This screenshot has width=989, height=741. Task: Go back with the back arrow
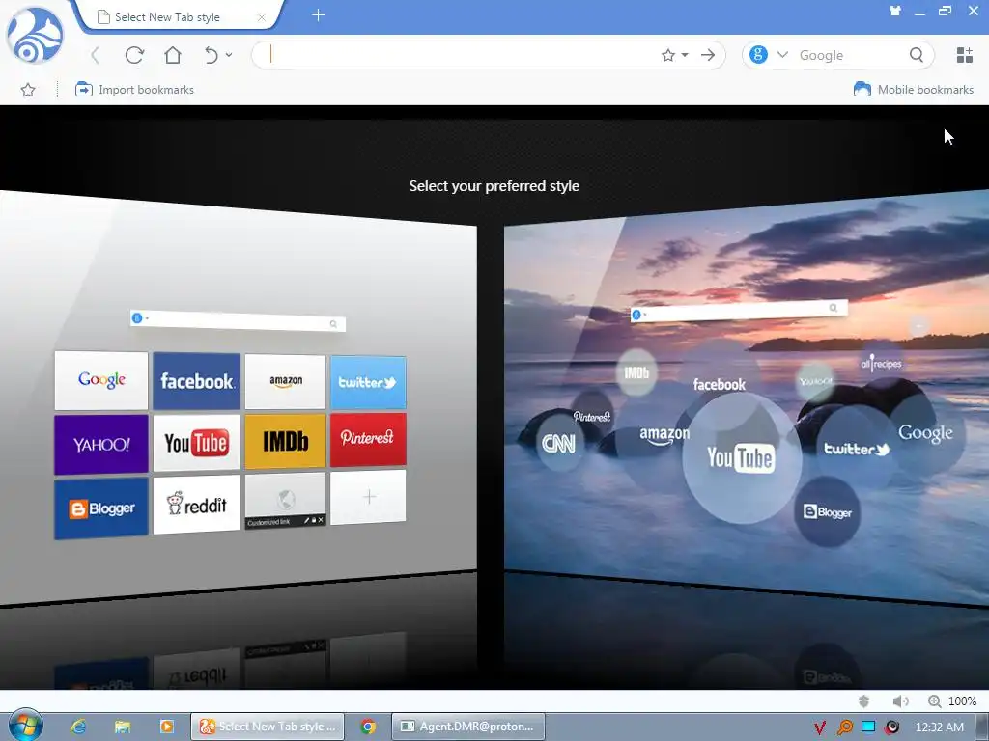(96, 55)
